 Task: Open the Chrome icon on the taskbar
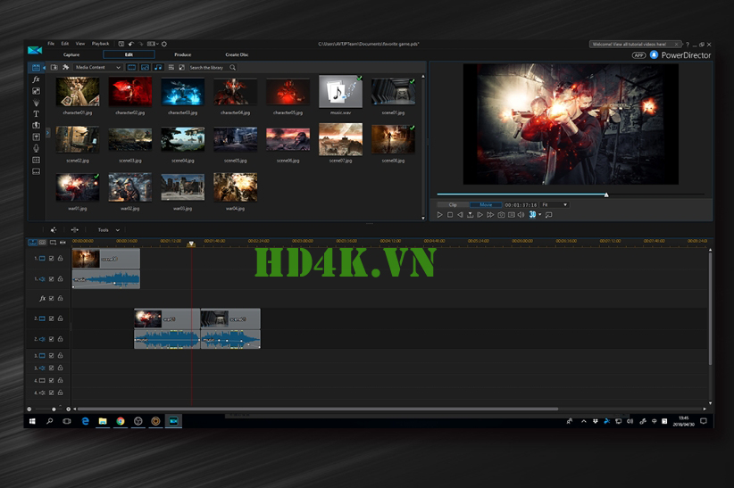click(x=121, y=421)
